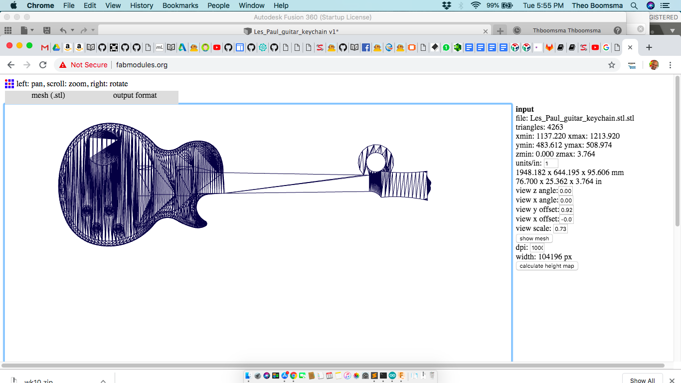The image size is (681, 383).
Task: Open Fusion 360 data panel grid icon
Action: coord(7,30)
